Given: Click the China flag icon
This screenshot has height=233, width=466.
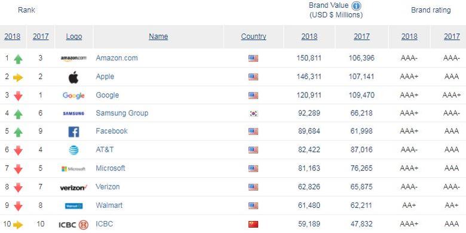Looking at the screenshot, I should (253, 225).
